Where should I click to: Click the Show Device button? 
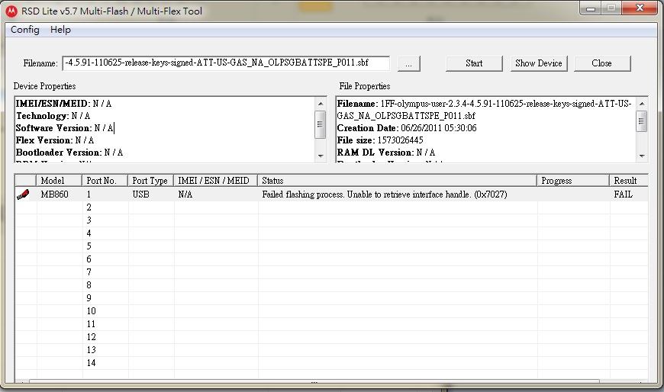tap(539, 63)
